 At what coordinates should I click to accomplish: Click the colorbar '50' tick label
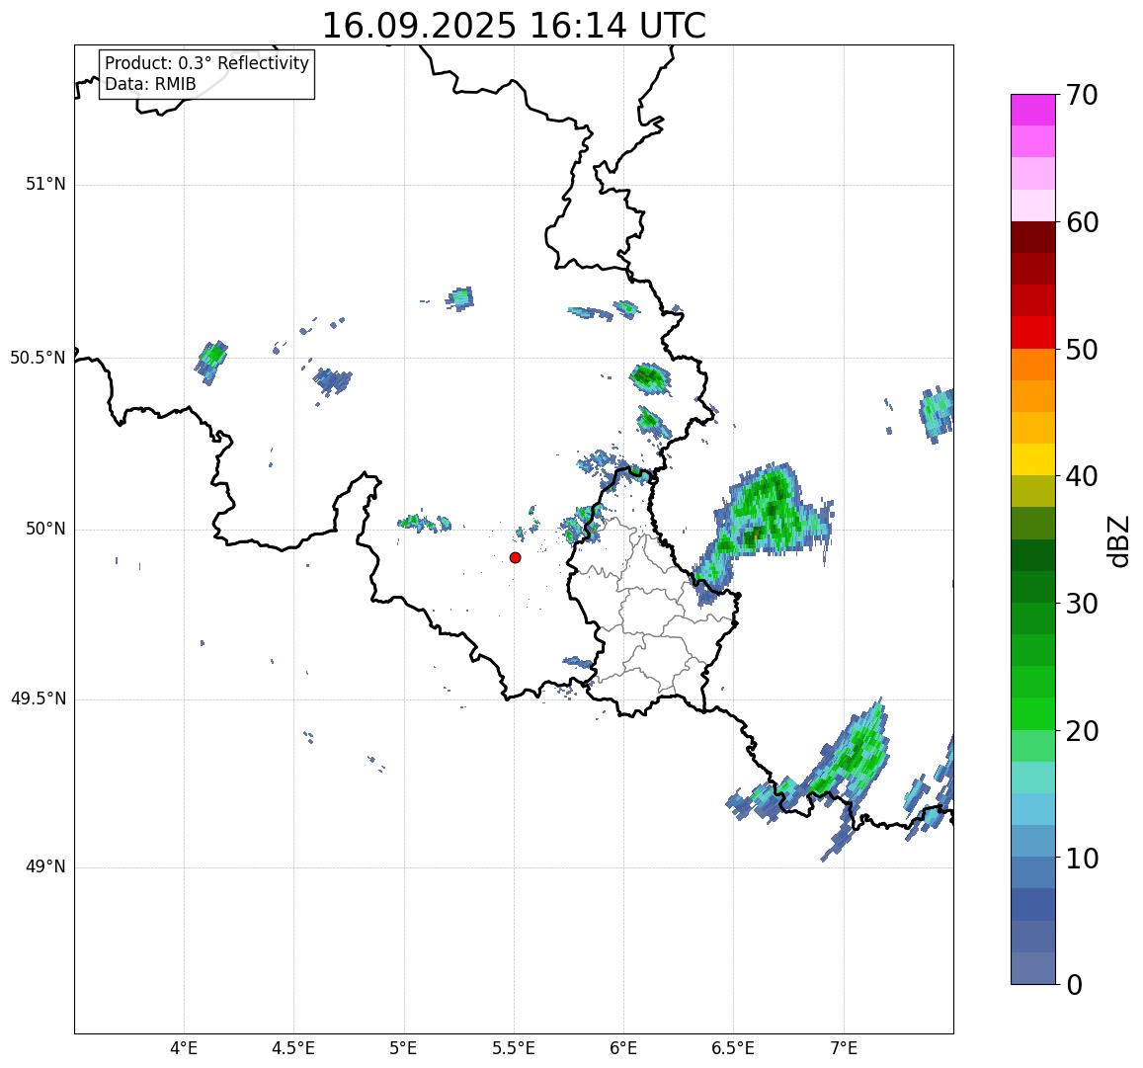[x=1082, y=350]
